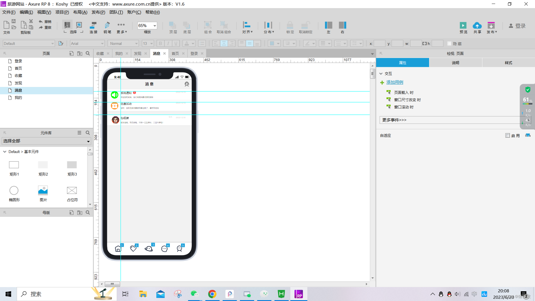Toggle the Hidden (隐藏) checkbox
The height and width of the screenshot is (301, 535).
pyautogui.click(x=449, y=43)
